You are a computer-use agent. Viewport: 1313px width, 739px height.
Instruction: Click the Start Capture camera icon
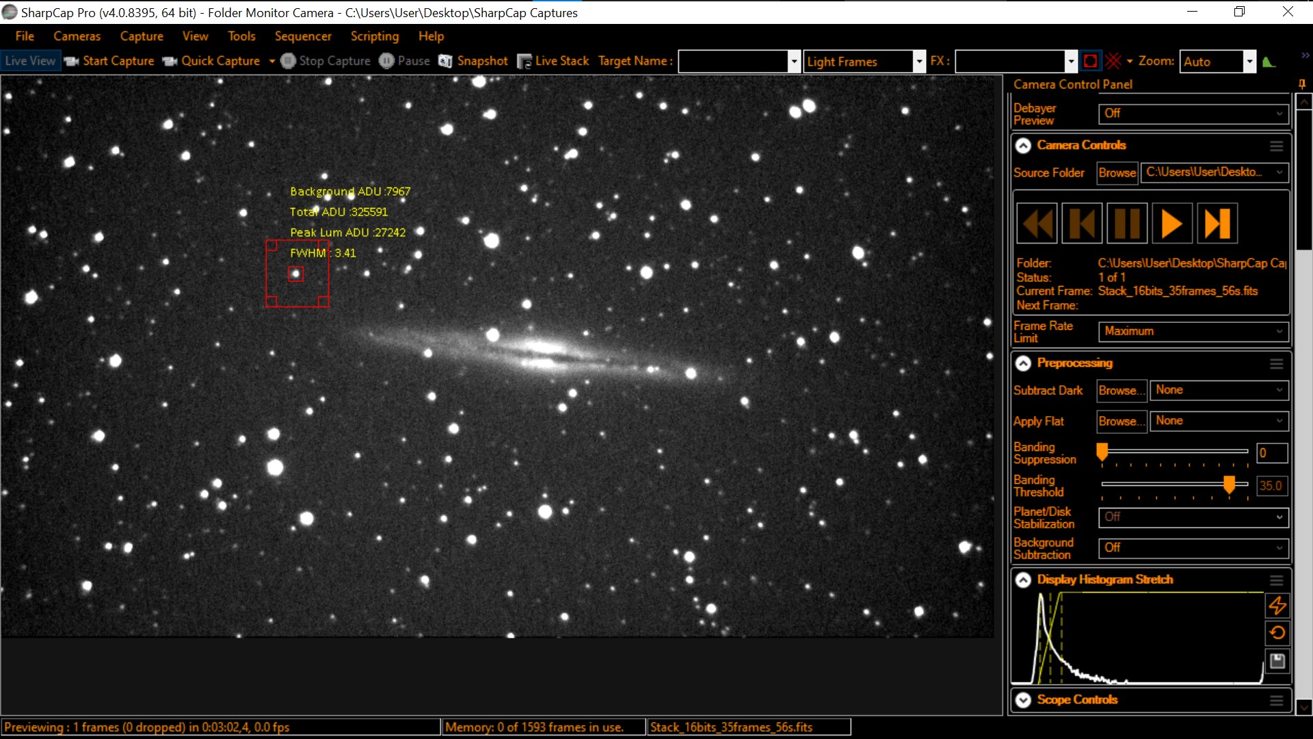tap(72, 62)
